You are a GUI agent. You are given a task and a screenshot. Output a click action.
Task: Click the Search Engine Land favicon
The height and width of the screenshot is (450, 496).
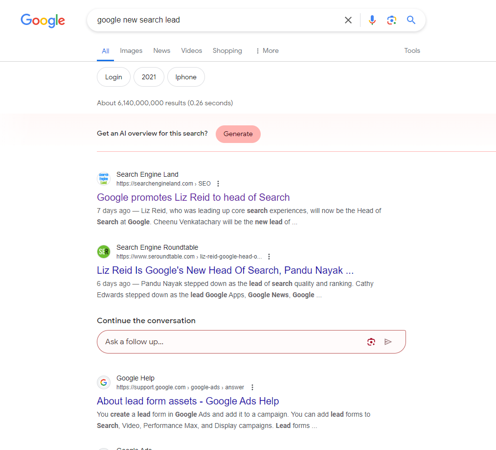[104, 178]
